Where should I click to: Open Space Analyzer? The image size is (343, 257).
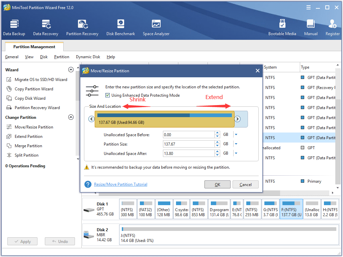156,27
